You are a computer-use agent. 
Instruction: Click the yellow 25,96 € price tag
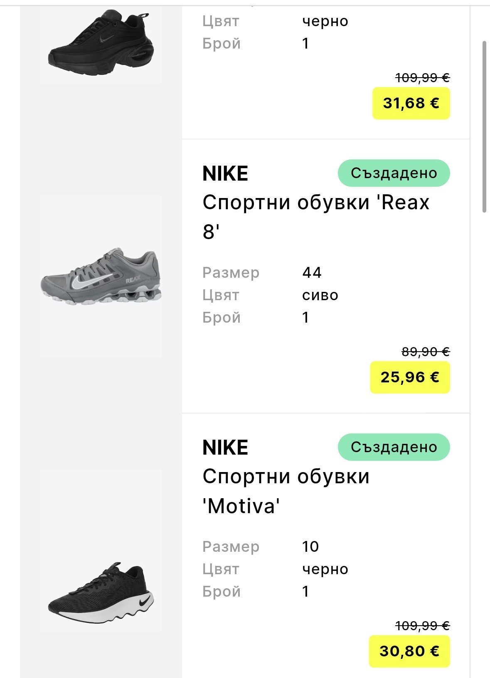click(x=410, y=377)
